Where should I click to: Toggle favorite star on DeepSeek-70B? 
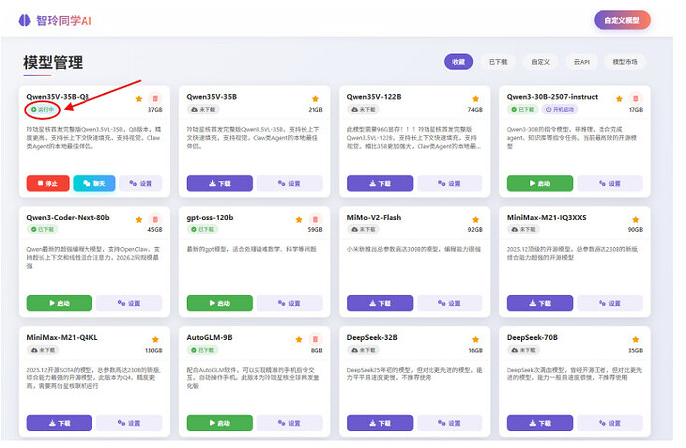point(636,339)
